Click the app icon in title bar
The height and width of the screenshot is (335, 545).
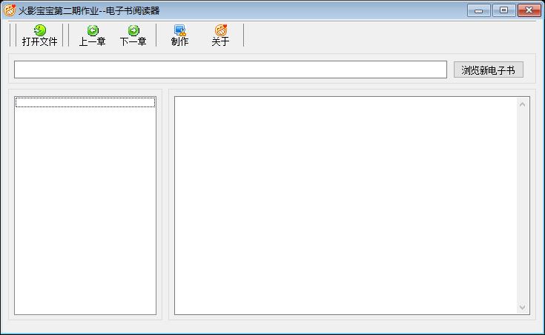click(x=10, y=10)
